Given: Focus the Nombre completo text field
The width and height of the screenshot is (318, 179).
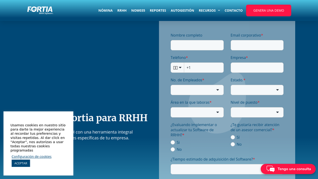Looking at the screenshot, I should [197, 45].
